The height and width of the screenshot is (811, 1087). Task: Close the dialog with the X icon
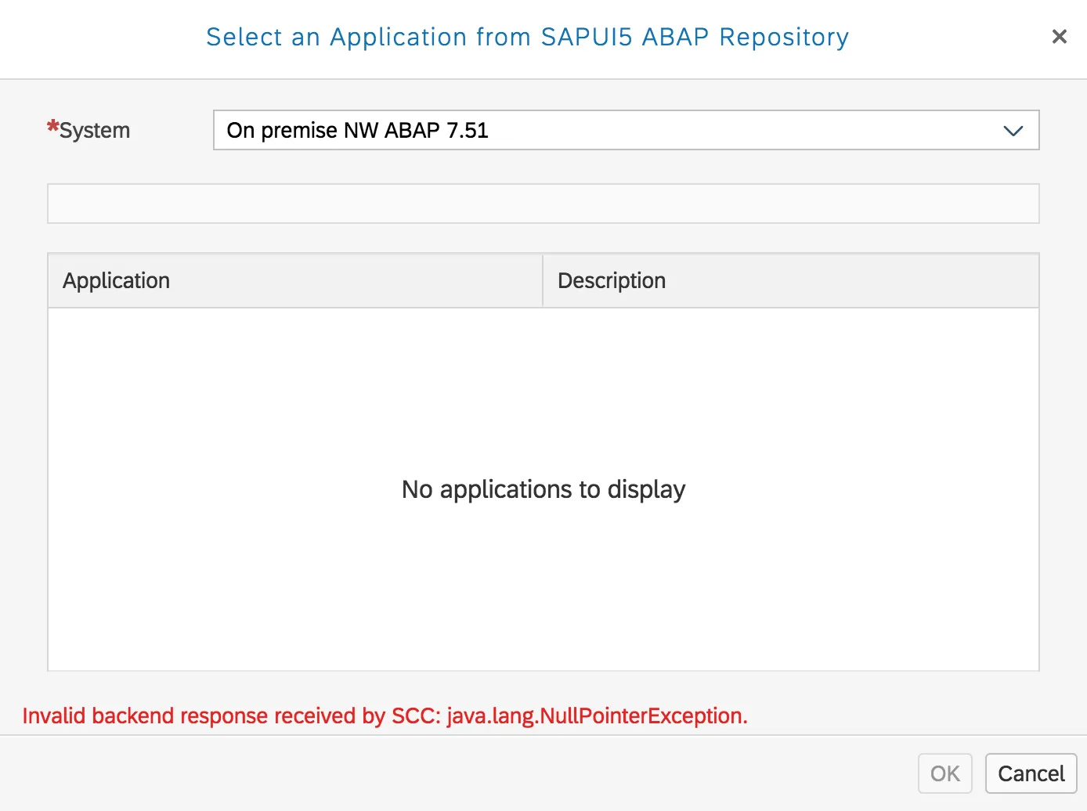click(x=1059, y=37)
